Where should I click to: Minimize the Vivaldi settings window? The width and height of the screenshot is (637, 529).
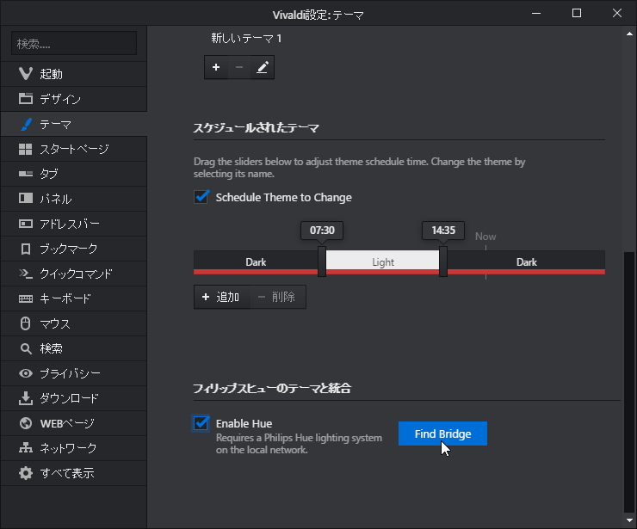click(x=536, y=13)
